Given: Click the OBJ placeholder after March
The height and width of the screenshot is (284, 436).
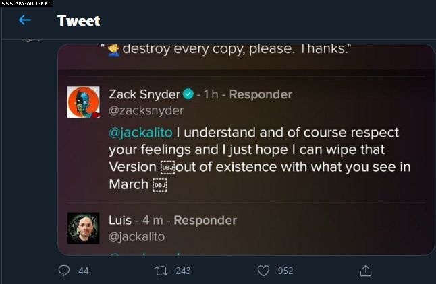Looking at the screenshot, I should (x=159, y=184).
